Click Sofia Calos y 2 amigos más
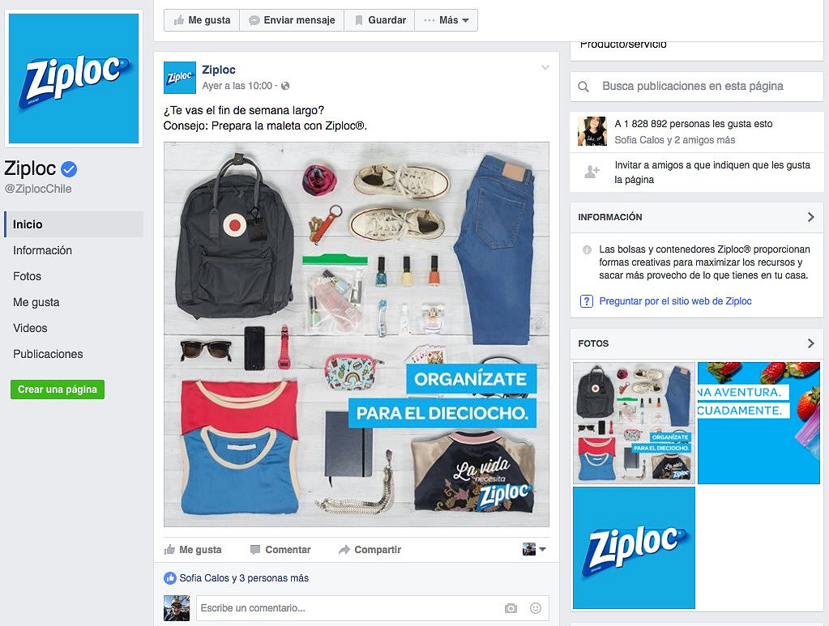This screenshot has width=829, height=626. click(674, 140)
